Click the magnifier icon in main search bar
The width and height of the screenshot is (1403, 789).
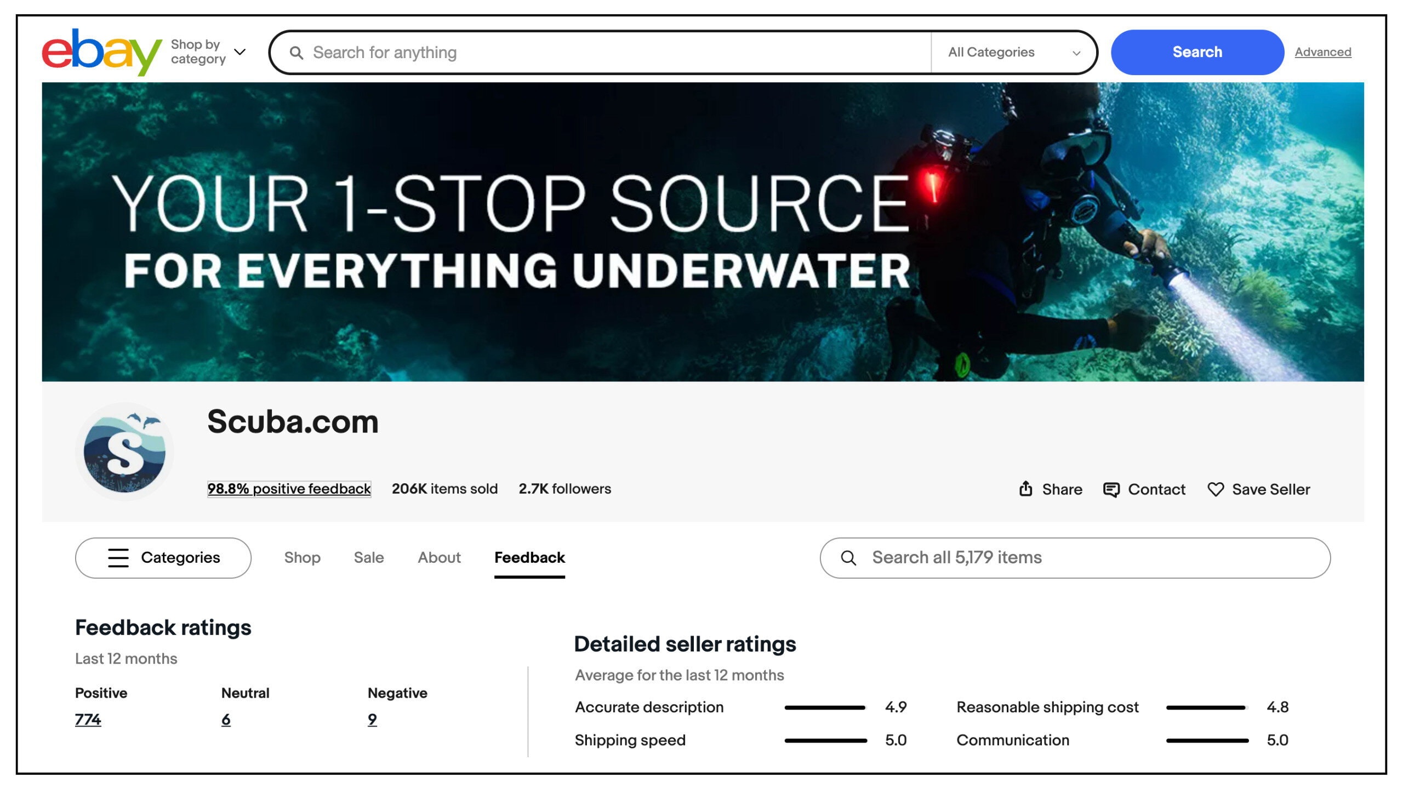(x=296, y=53)
